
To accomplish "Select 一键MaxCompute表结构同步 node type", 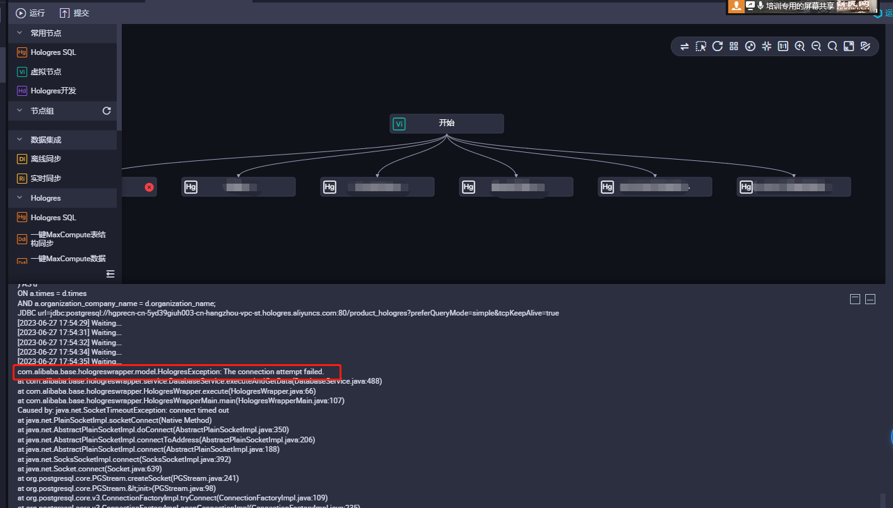I will [62, 239].
